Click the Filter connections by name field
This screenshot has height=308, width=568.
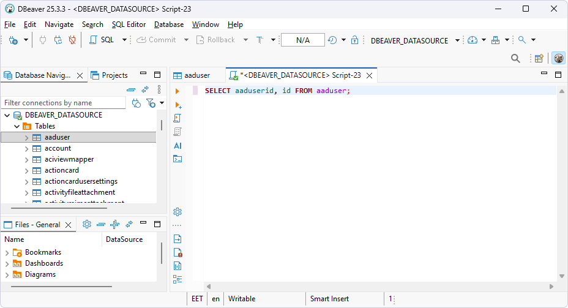(x=64, y=103)
